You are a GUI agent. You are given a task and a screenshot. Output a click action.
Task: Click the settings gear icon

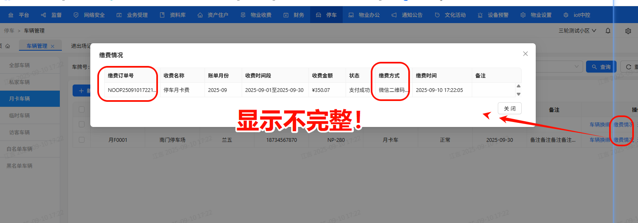click(x=628, y=31)
